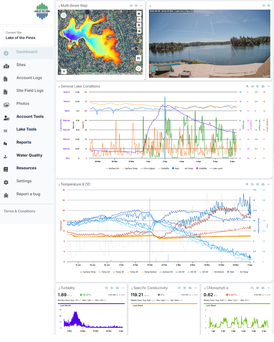The image size is (274, 342).
Task: Expand the Resources sidebar section
Action: (26, 168)
